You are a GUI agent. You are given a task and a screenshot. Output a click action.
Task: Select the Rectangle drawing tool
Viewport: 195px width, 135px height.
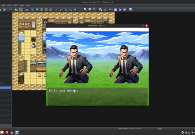pyautogui.click(x=66, y=10)
